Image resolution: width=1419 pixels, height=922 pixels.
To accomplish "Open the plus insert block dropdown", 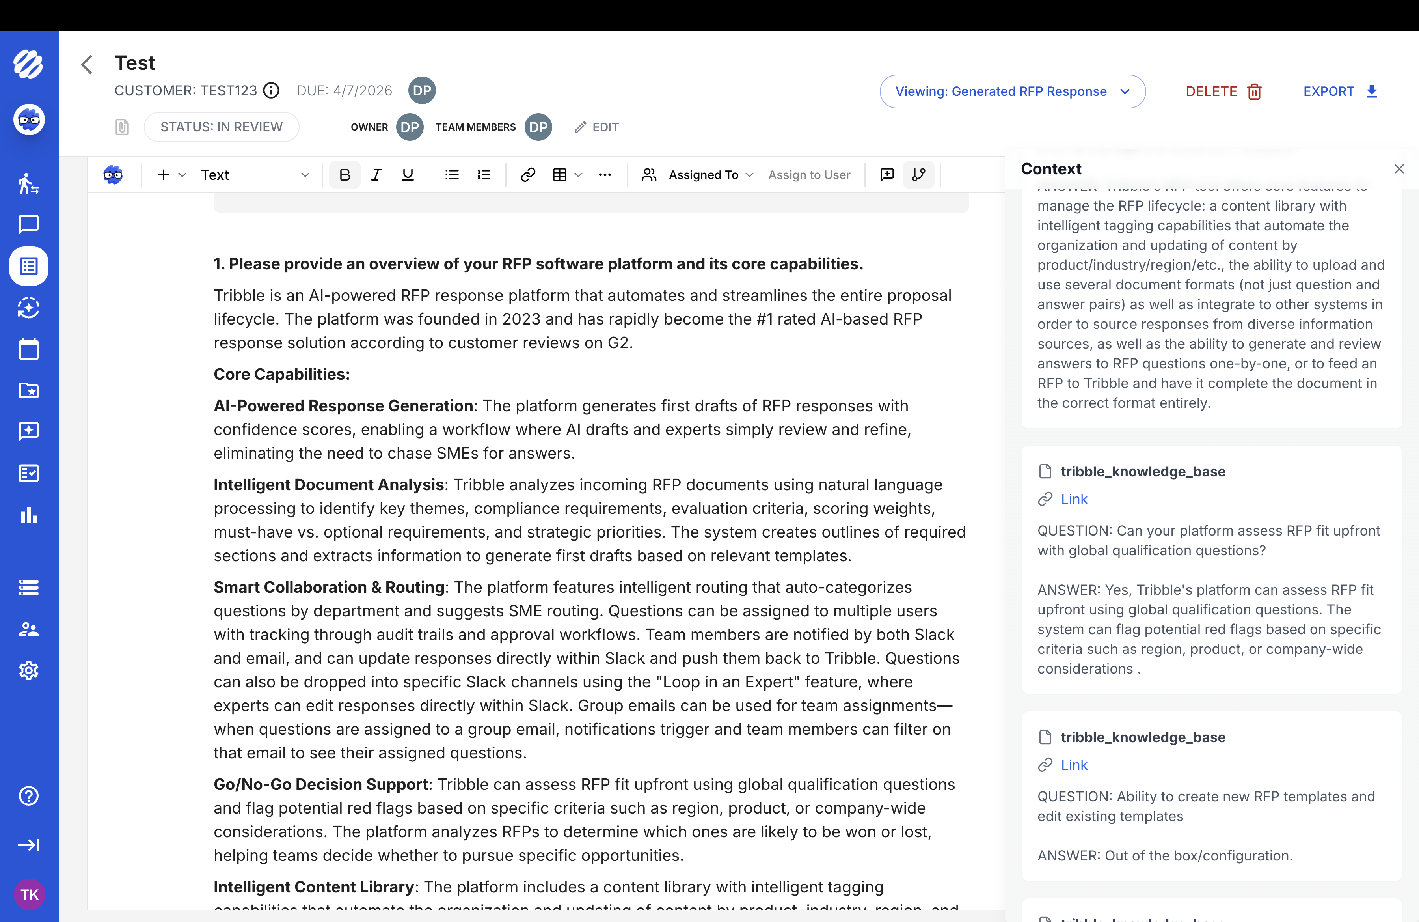I will [172, 175].
